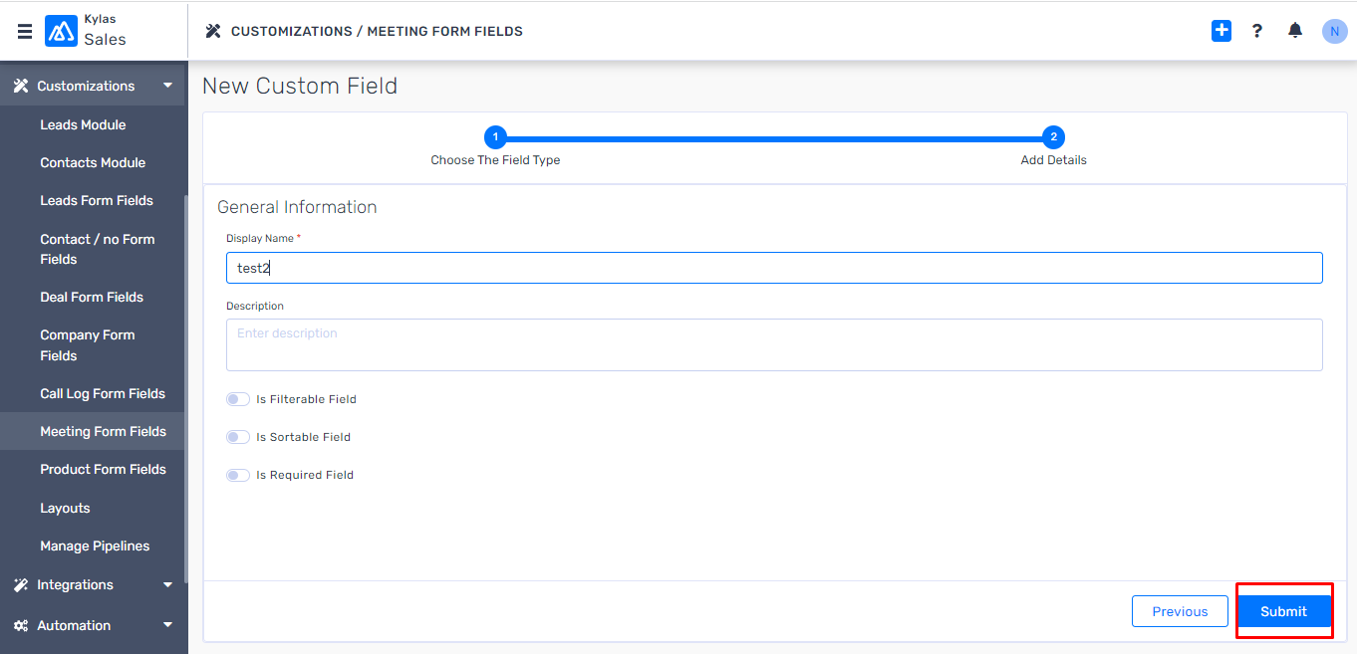Open the hamburger navigation menu
1357x654 pixels.
pyautogui.click(x=25, y=31)
